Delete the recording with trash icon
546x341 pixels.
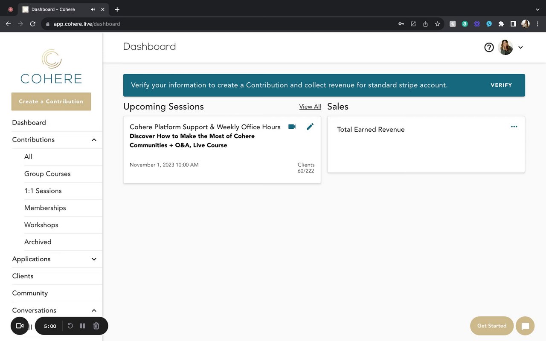point(96,326)
